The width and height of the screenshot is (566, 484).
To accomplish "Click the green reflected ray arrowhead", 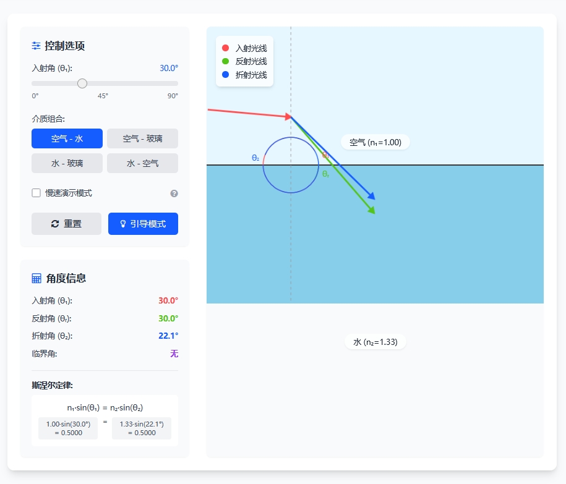I will (371, 210).
